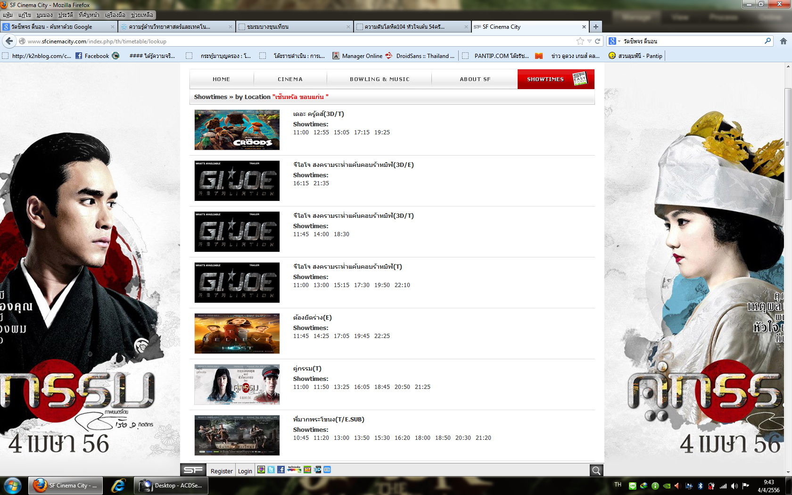Launch Internet Explorer from taskbar

click(x=118, y=485)
